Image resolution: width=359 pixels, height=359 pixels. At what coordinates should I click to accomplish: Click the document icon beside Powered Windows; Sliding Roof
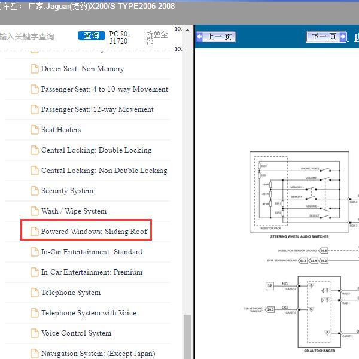click(x=35, y=232)
